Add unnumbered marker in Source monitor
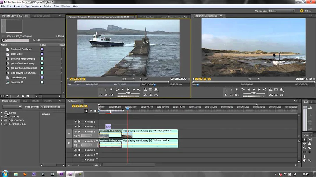 pos(111,90)
